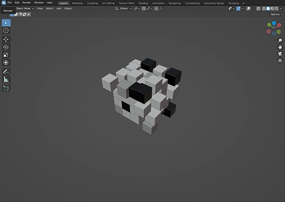Image resolution: width=285 pixels, height=202 pixels.
Task: Switch perspective/orthographic with grid icon
Action: [280, 60]
